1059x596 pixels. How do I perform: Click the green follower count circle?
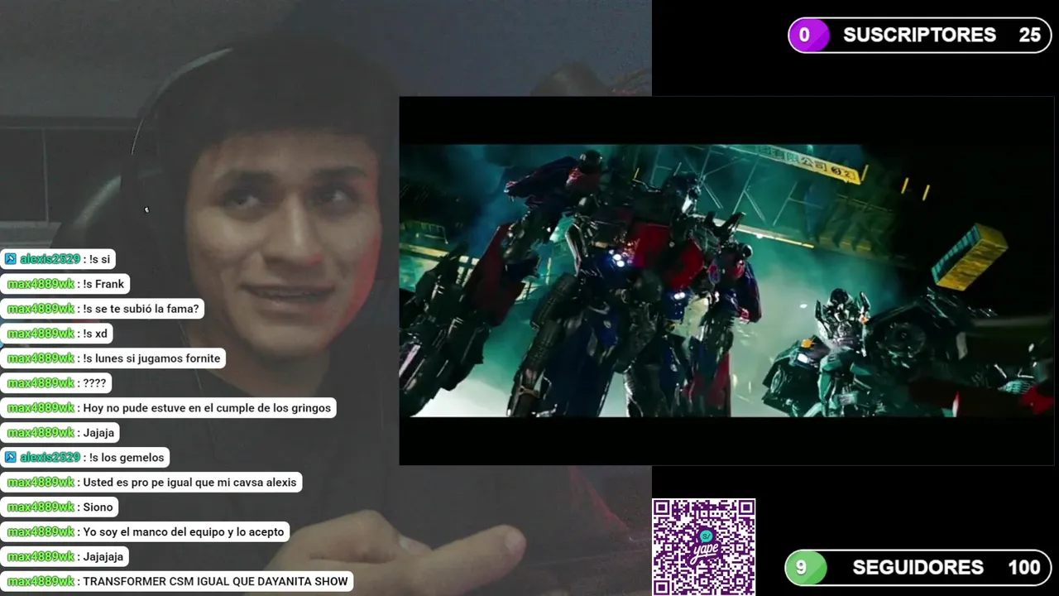805,568
